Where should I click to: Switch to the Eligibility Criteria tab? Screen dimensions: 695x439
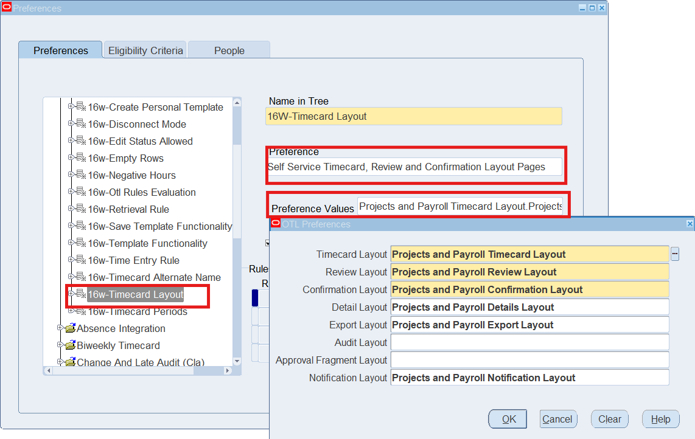pyautogui.click(x=145, y=50)
